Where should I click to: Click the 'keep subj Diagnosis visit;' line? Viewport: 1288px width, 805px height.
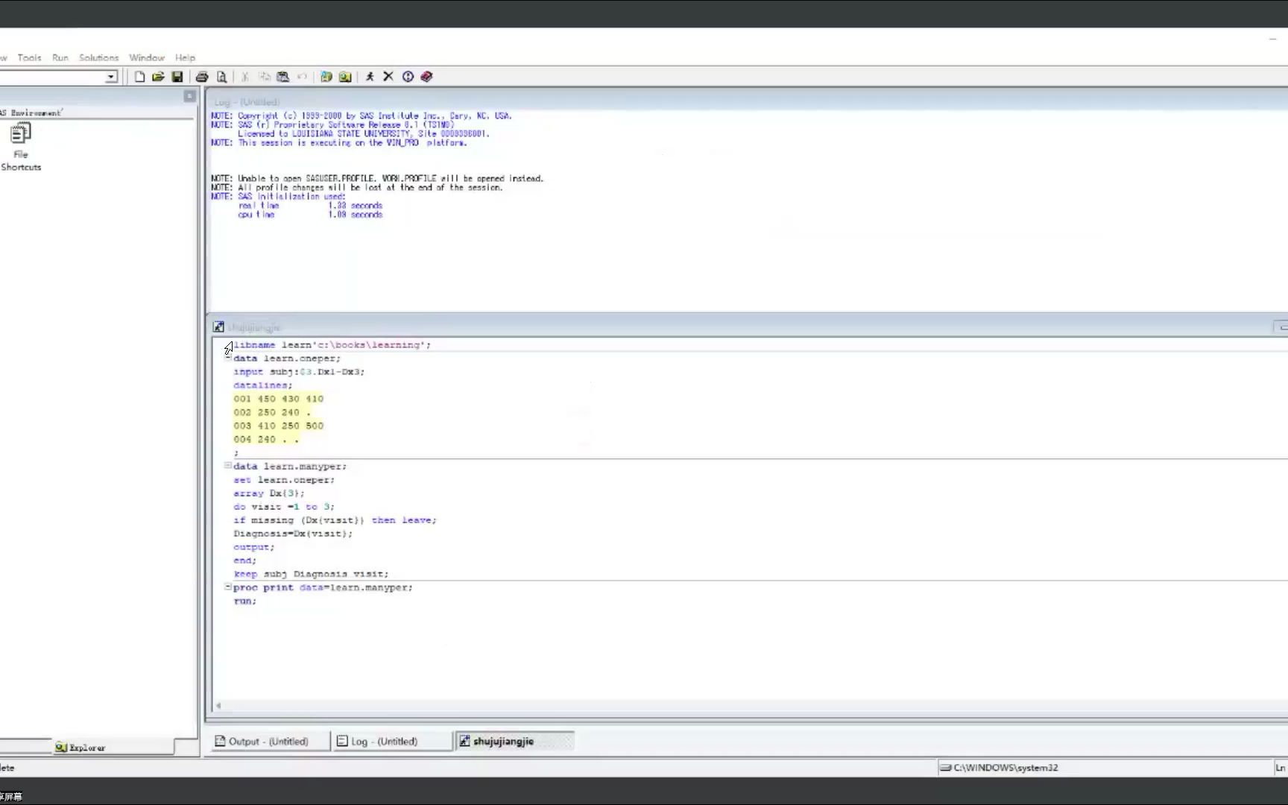point(311,574)
